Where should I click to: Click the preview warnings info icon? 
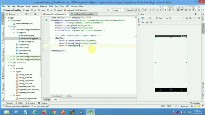[199, 18]
